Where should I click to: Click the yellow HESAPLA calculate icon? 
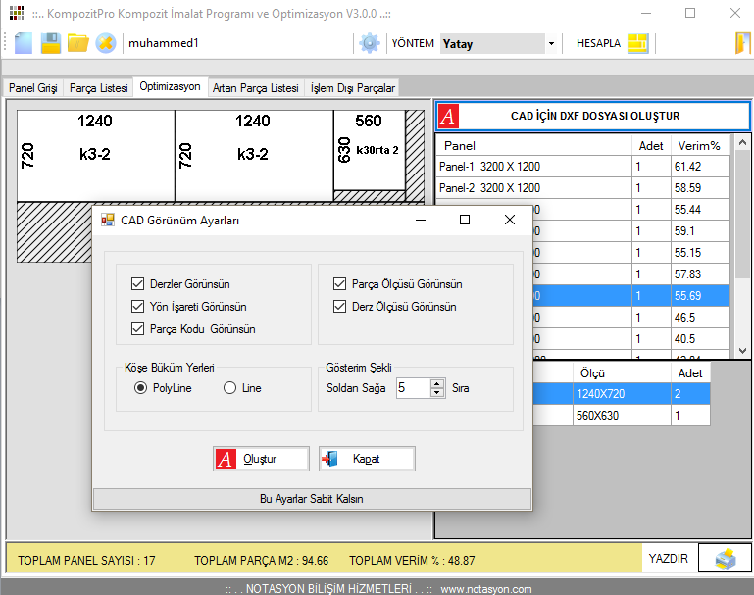[x=638, y=43]
